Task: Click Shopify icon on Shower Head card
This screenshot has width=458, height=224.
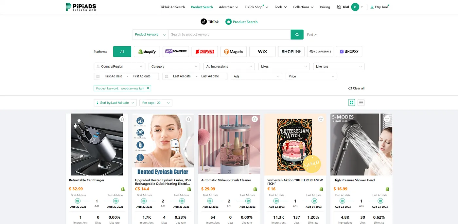Action: pos(387,189)
